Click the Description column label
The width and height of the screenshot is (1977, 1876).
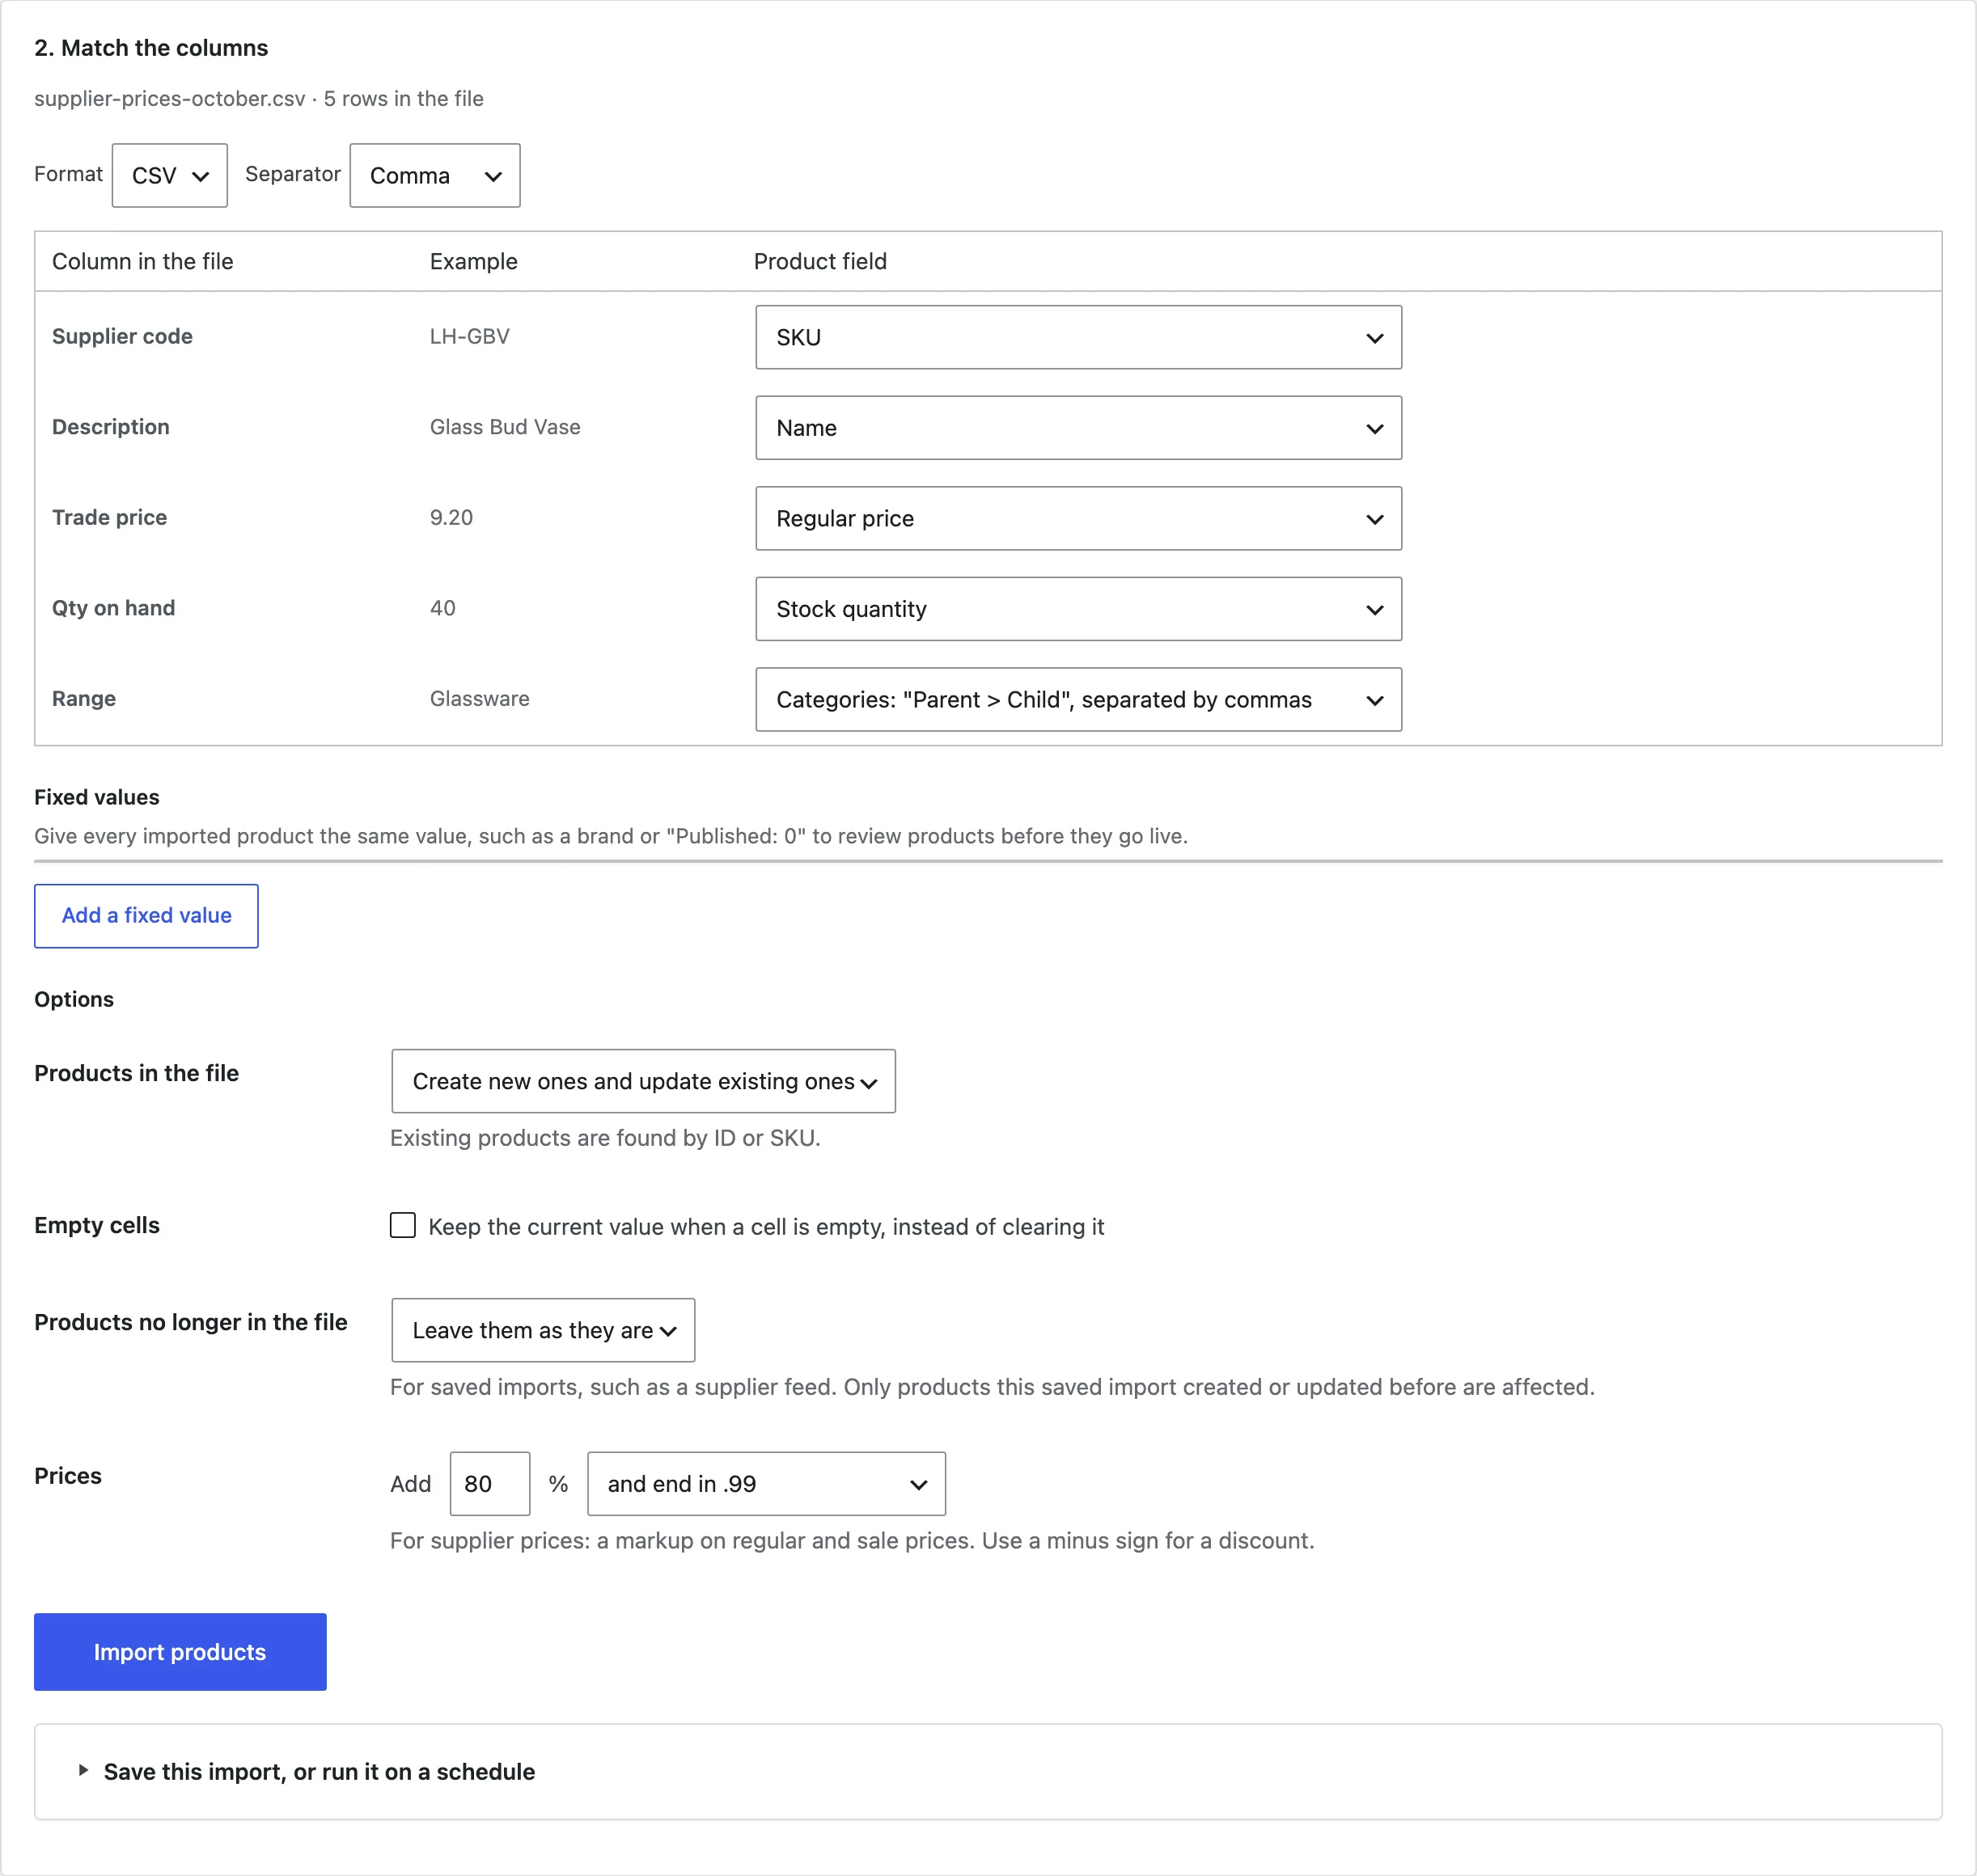click(110, 427)
